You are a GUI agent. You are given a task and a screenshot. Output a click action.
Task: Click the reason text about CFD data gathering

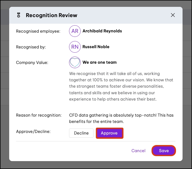[121, 118]
